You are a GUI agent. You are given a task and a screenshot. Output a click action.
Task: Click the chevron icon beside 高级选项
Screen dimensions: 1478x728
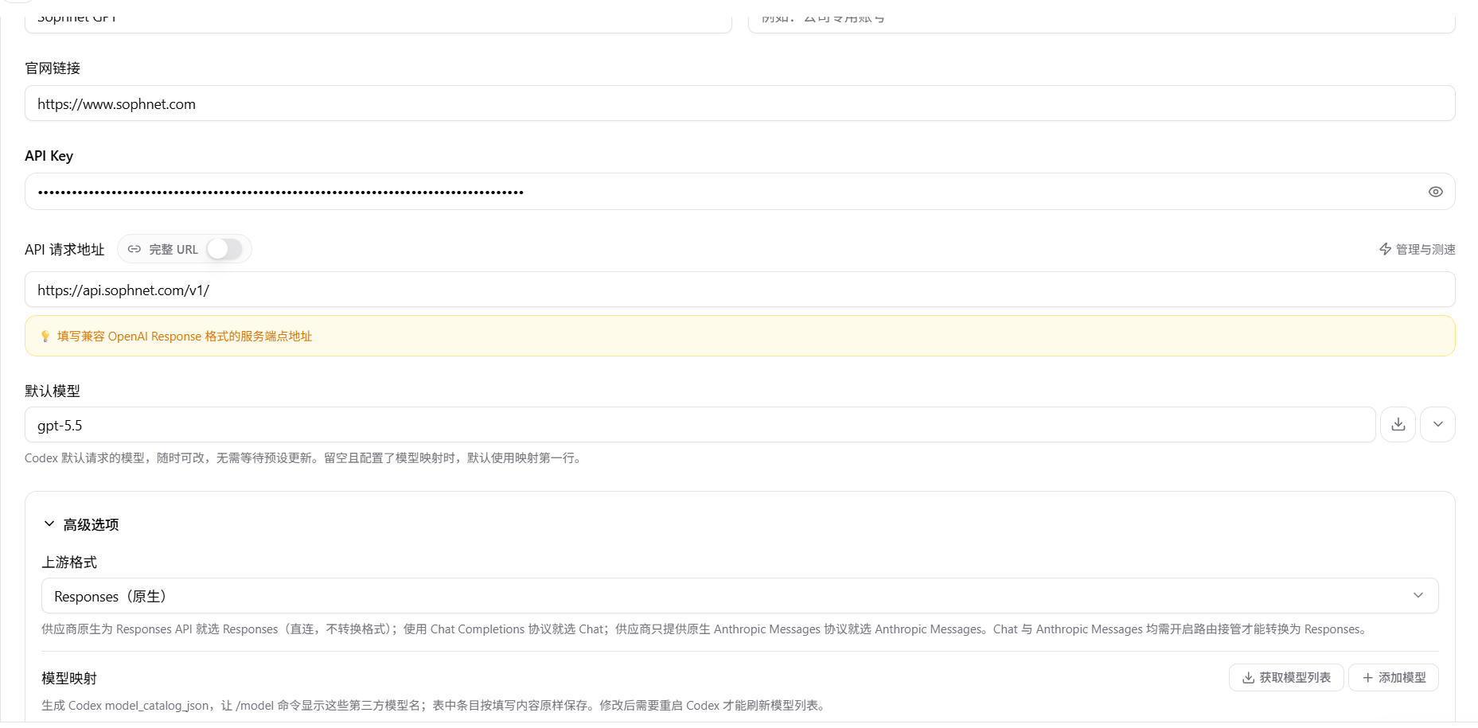click(x=49, y=524)
